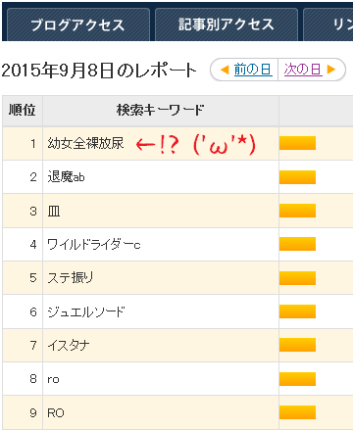Select keyword 退魔ab in rank 2

pyautogui.click(x=66, y=177)
